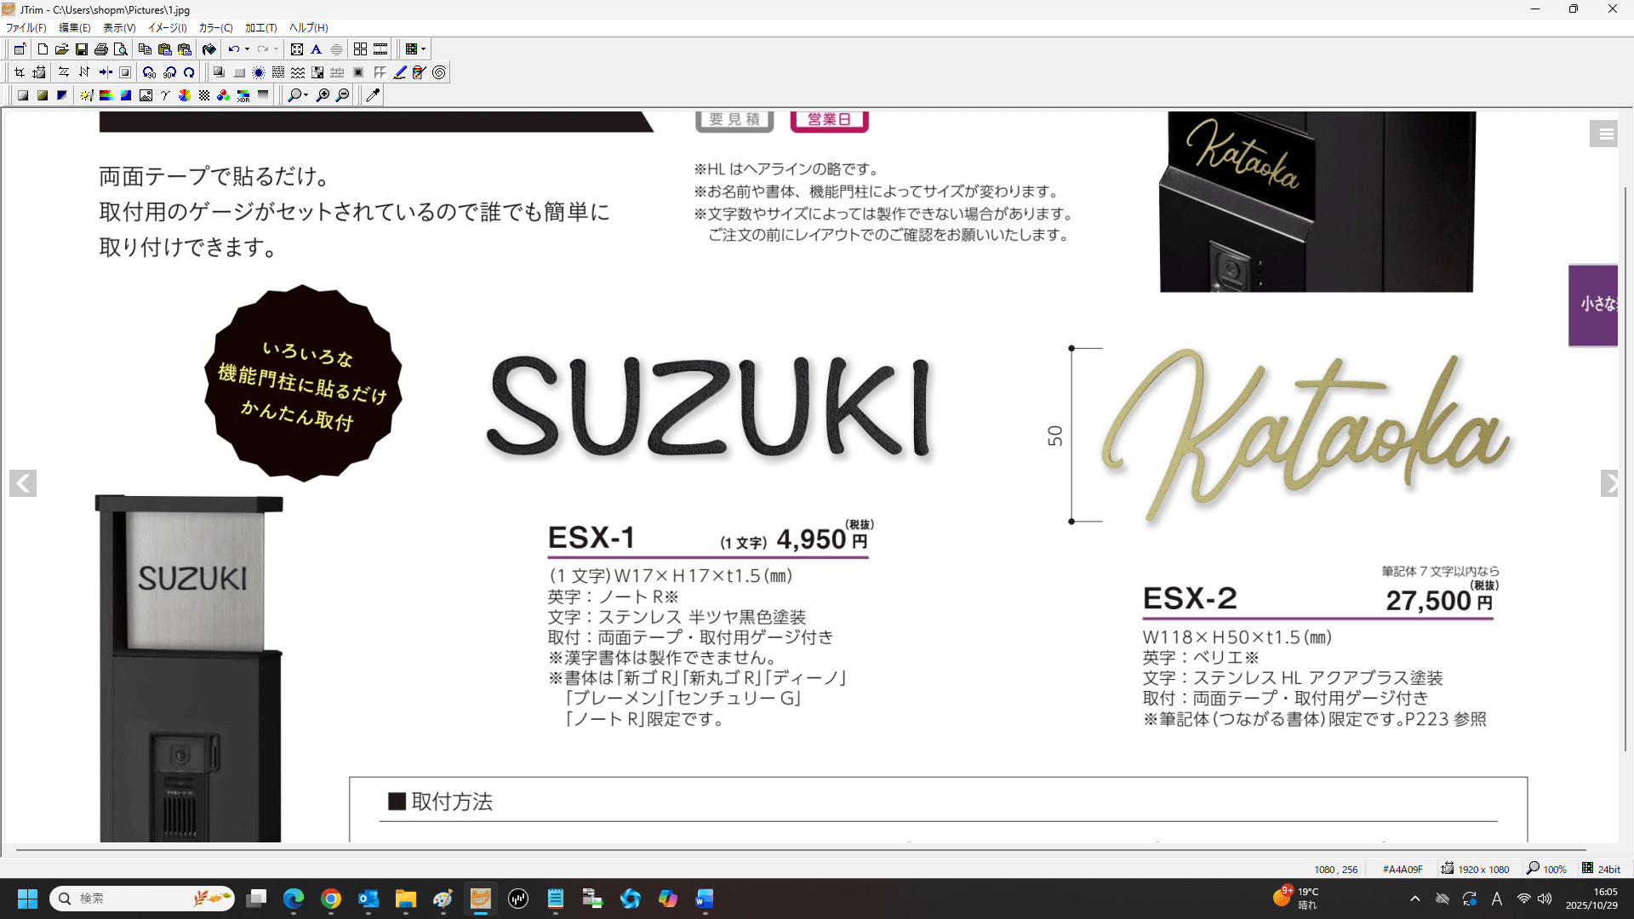
Task: Apply the swirl effect icon
Action: coord(439,72)
